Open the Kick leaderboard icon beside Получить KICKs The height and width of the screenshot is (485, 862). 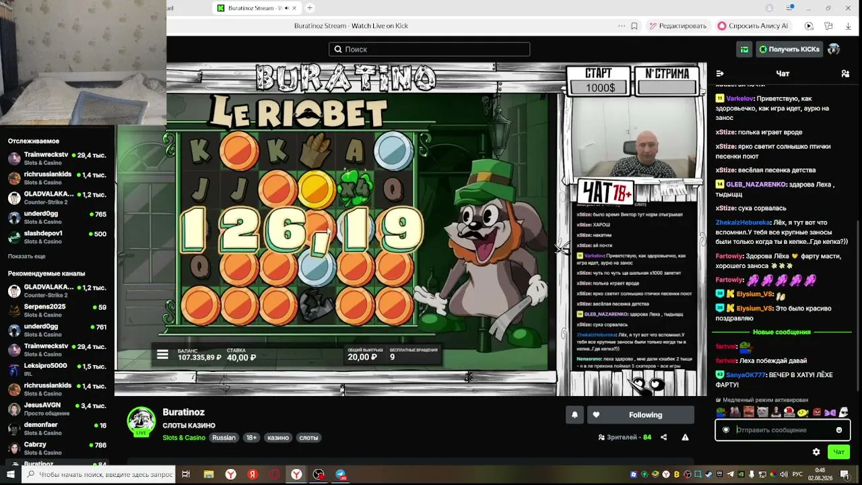click(x=744, y=49)
